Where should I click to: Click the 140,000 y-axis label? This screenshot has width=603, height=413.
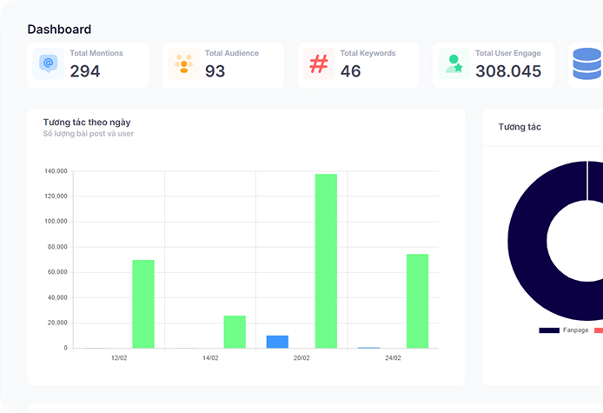coord(56,171)
